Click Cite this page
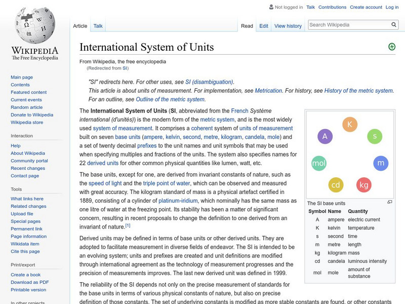Screen dimensions: 405x304 [x=25, y=251]
